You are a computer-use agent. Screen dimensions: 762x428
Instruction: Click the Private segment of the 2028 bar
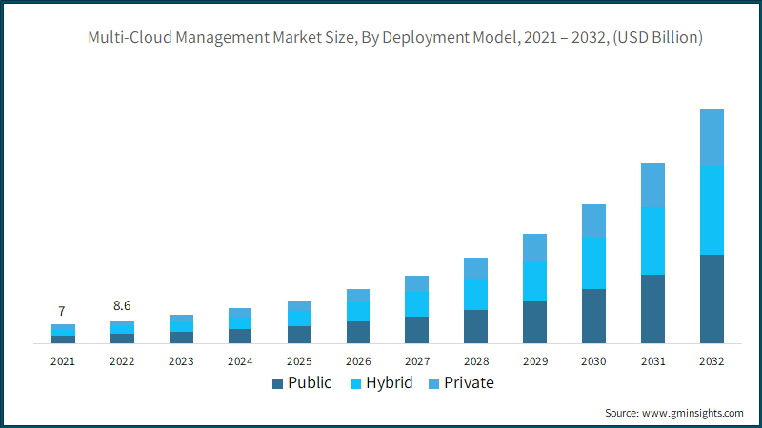click(x=475, y=268)
